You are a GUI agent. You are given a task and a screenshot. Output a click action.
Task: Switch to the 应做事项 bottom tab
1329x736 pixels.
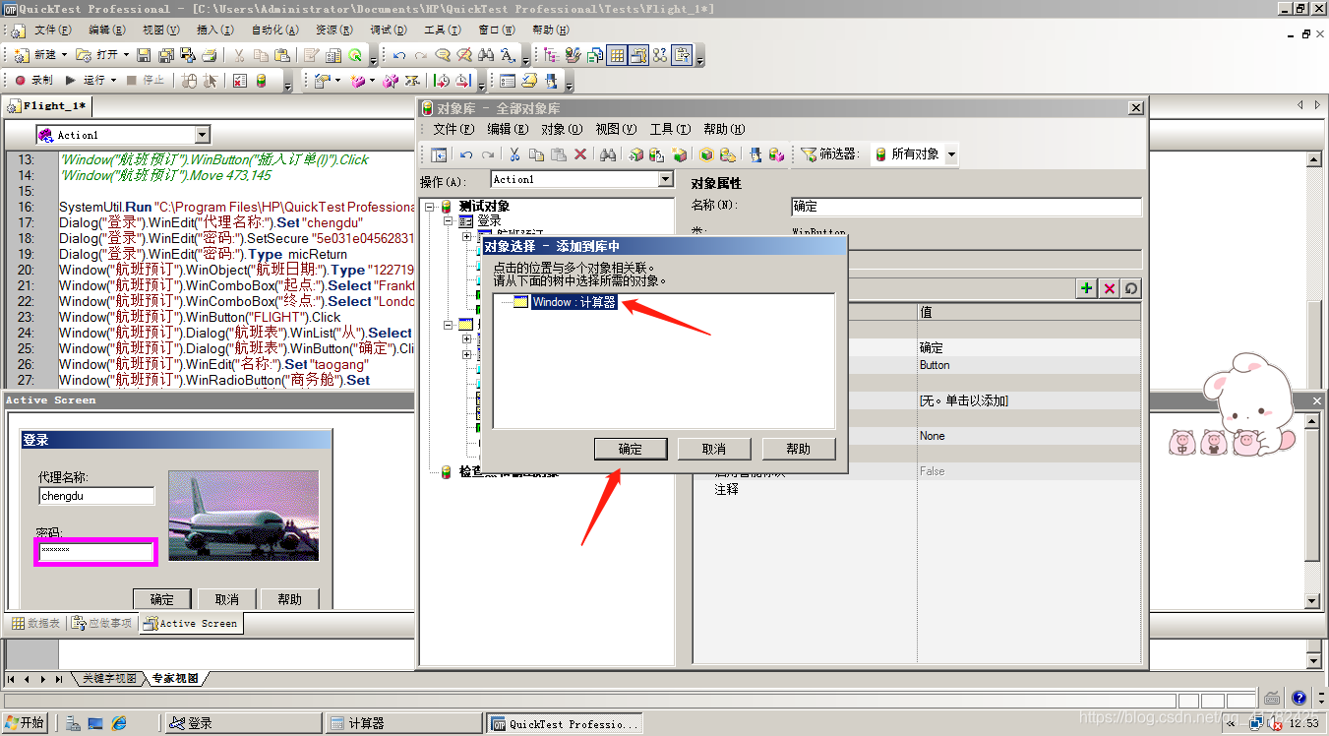click(102, 623)
